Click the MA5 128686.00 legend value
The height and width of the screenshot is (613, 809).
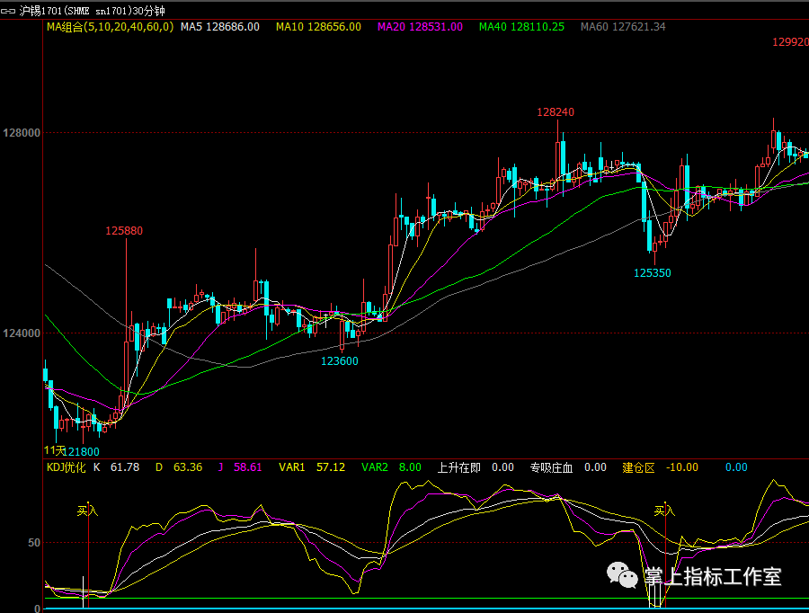click(x=219, y=27)
